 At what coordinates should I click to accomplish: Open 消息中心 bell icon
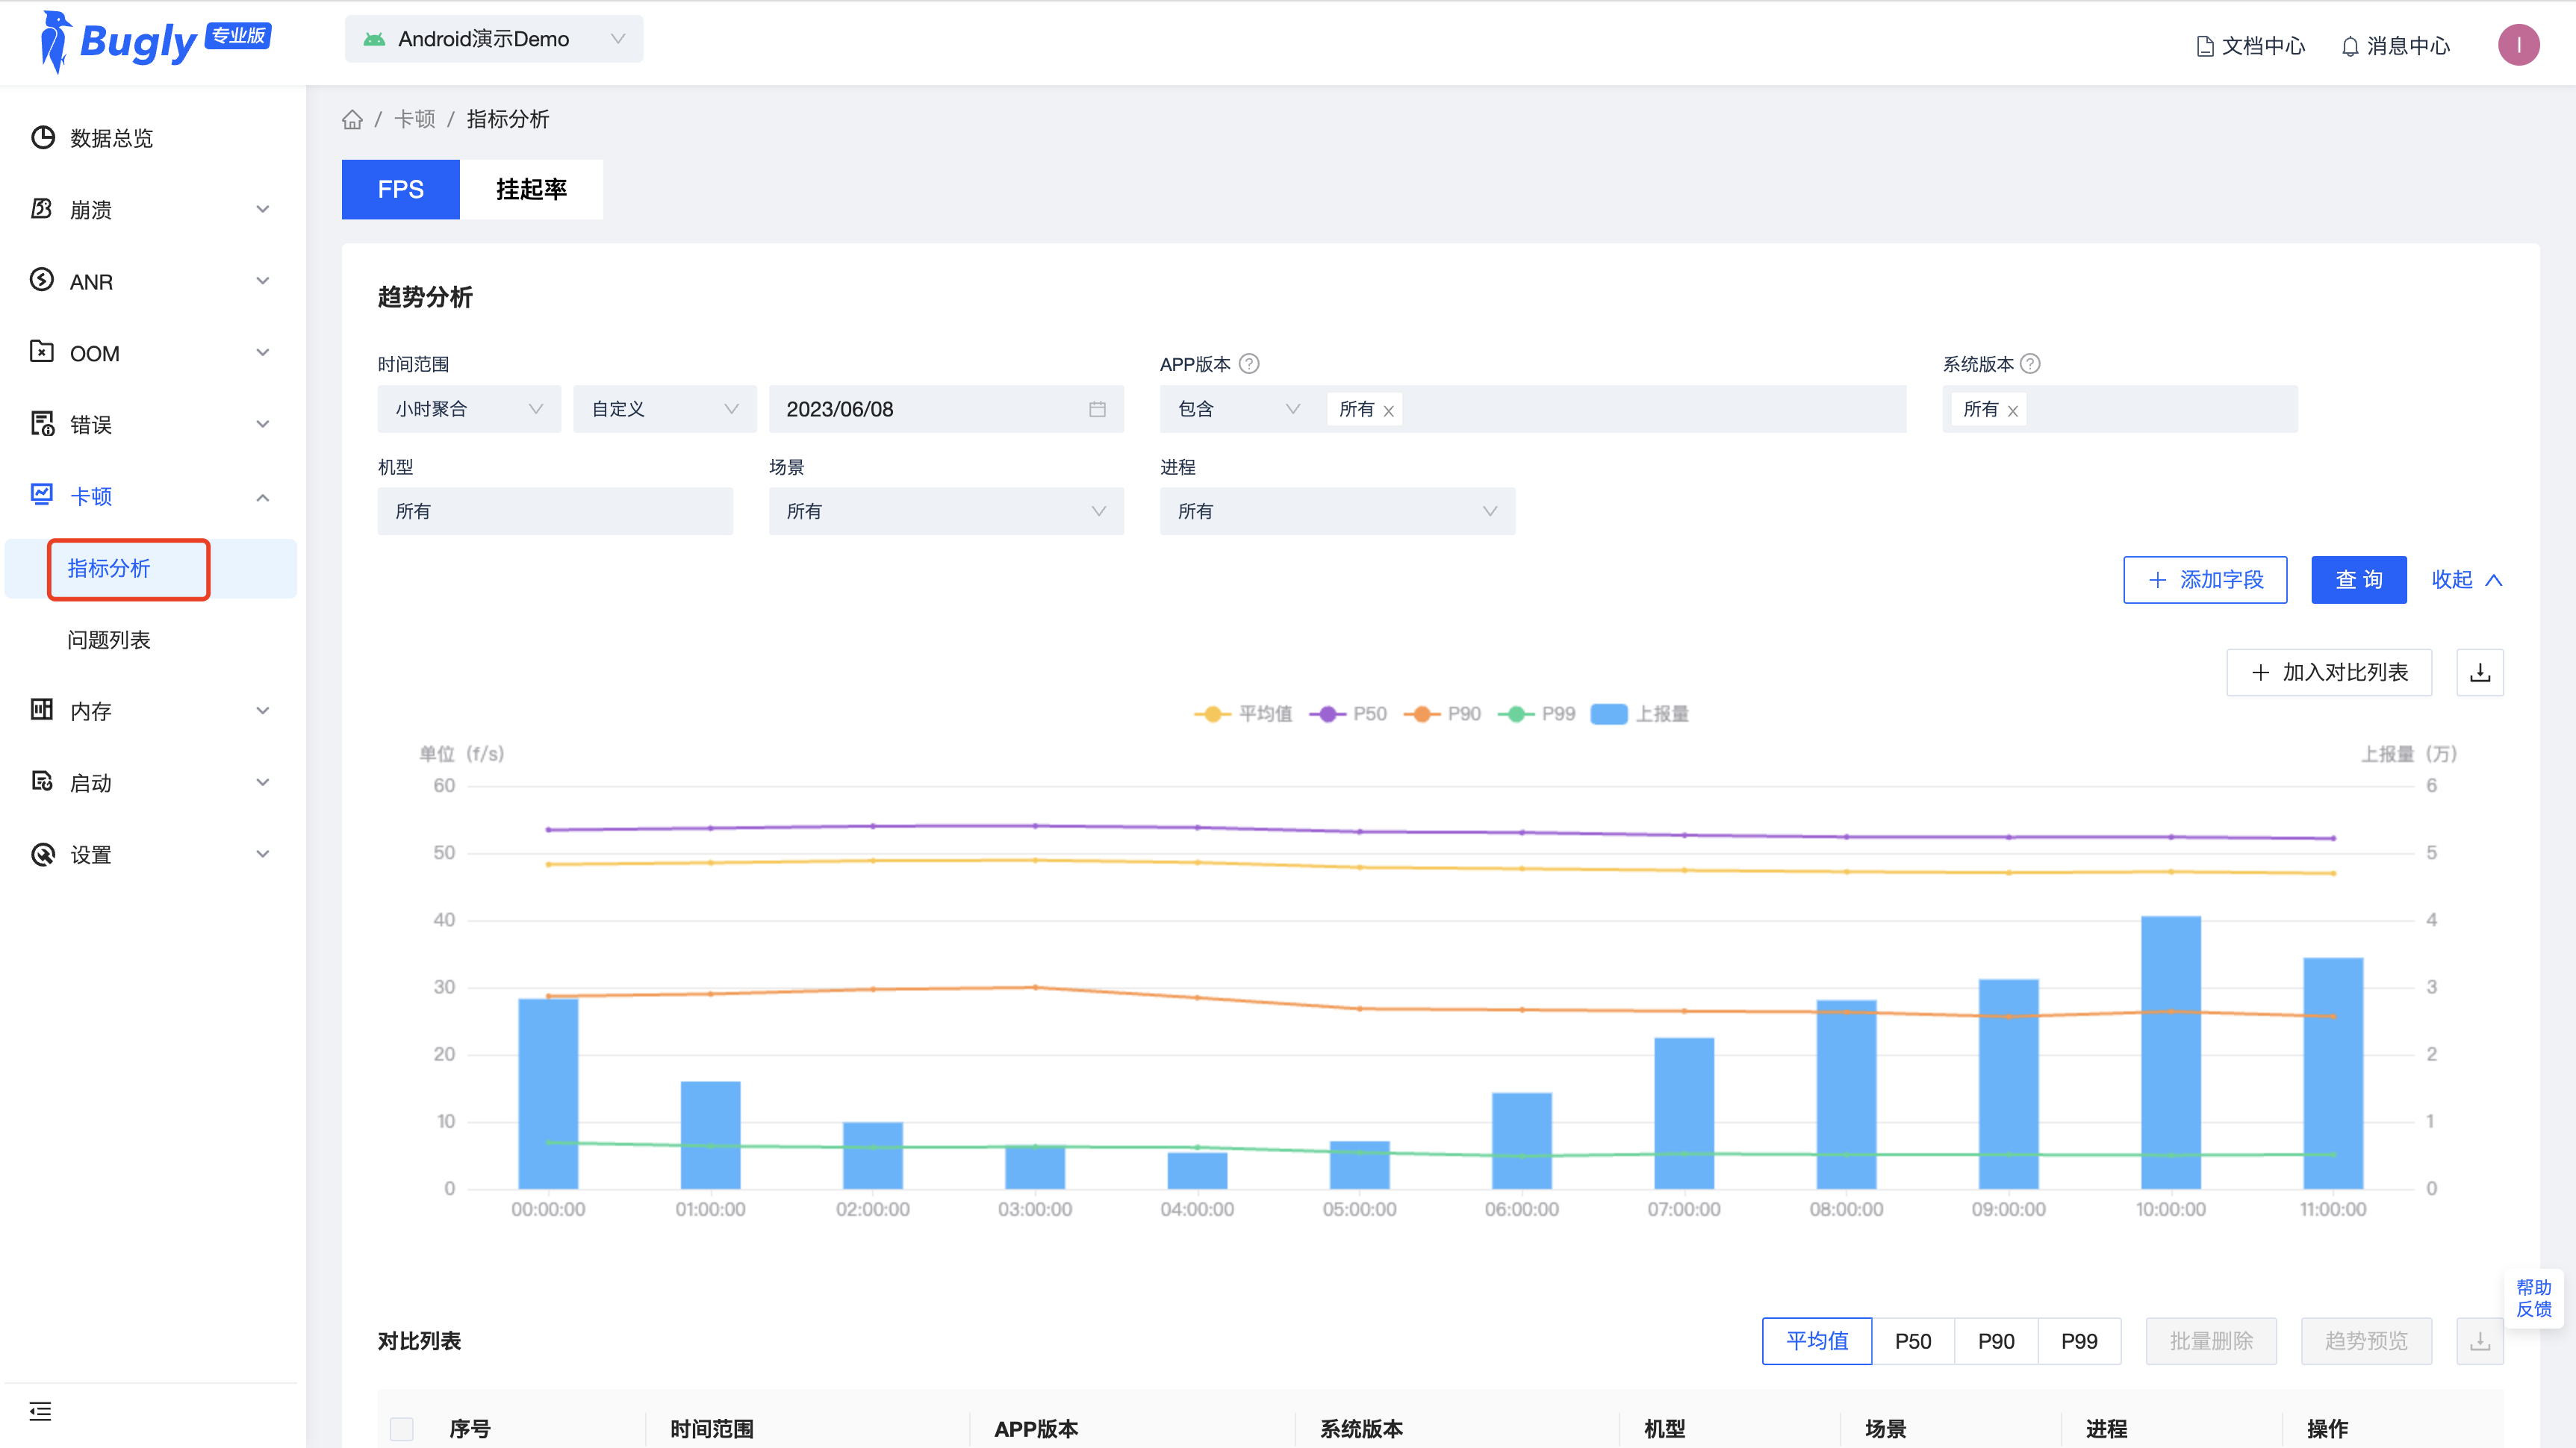2350,46
